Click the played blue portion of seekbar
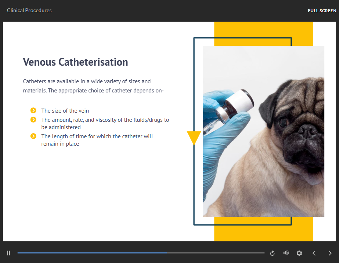This screenshot has height=263, width=339. 92,253
